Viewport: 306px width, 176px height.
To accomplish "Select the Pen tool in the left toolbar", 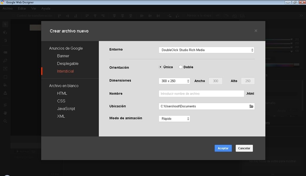I will 5,61.
